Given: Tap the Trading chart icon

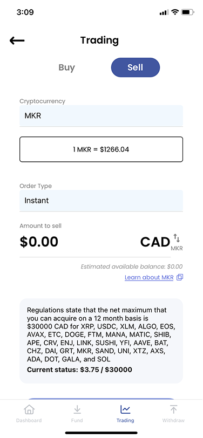Looking at the screenshot, I should point(125,410).
